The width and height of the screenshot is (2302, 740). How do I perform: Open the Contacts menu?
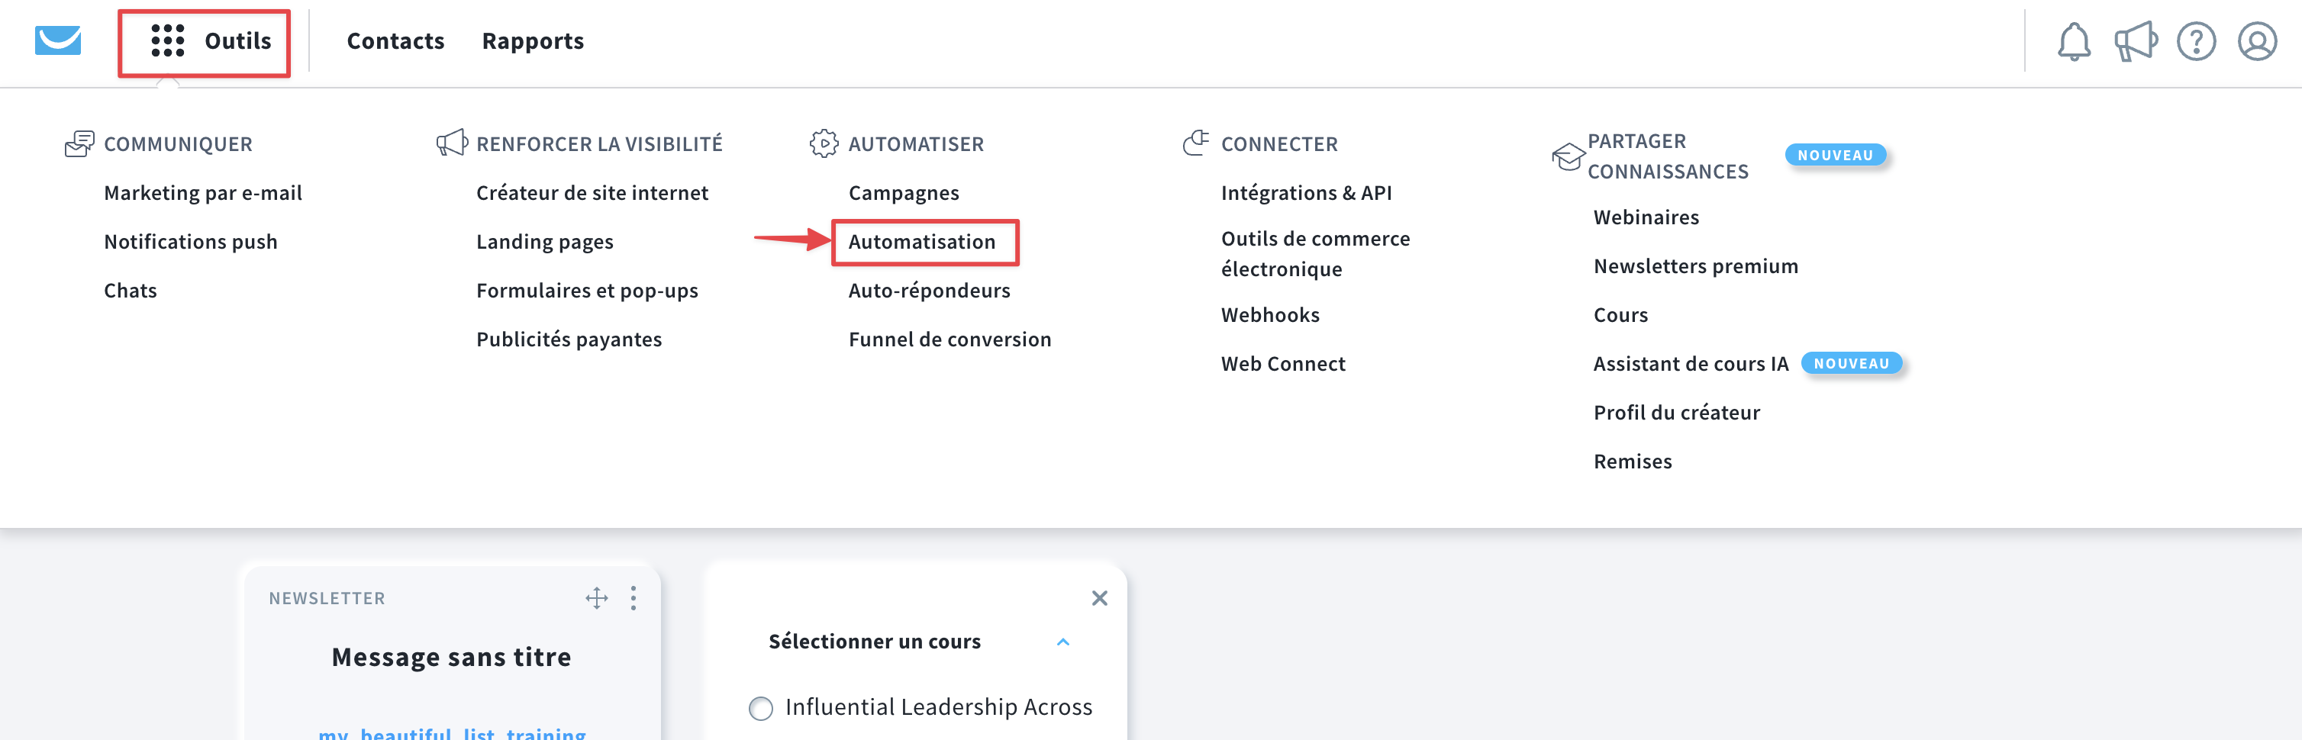coord(395,40)
